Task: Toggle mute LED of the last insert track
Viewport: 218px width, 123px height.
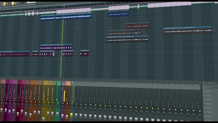Action: (200, 111)
